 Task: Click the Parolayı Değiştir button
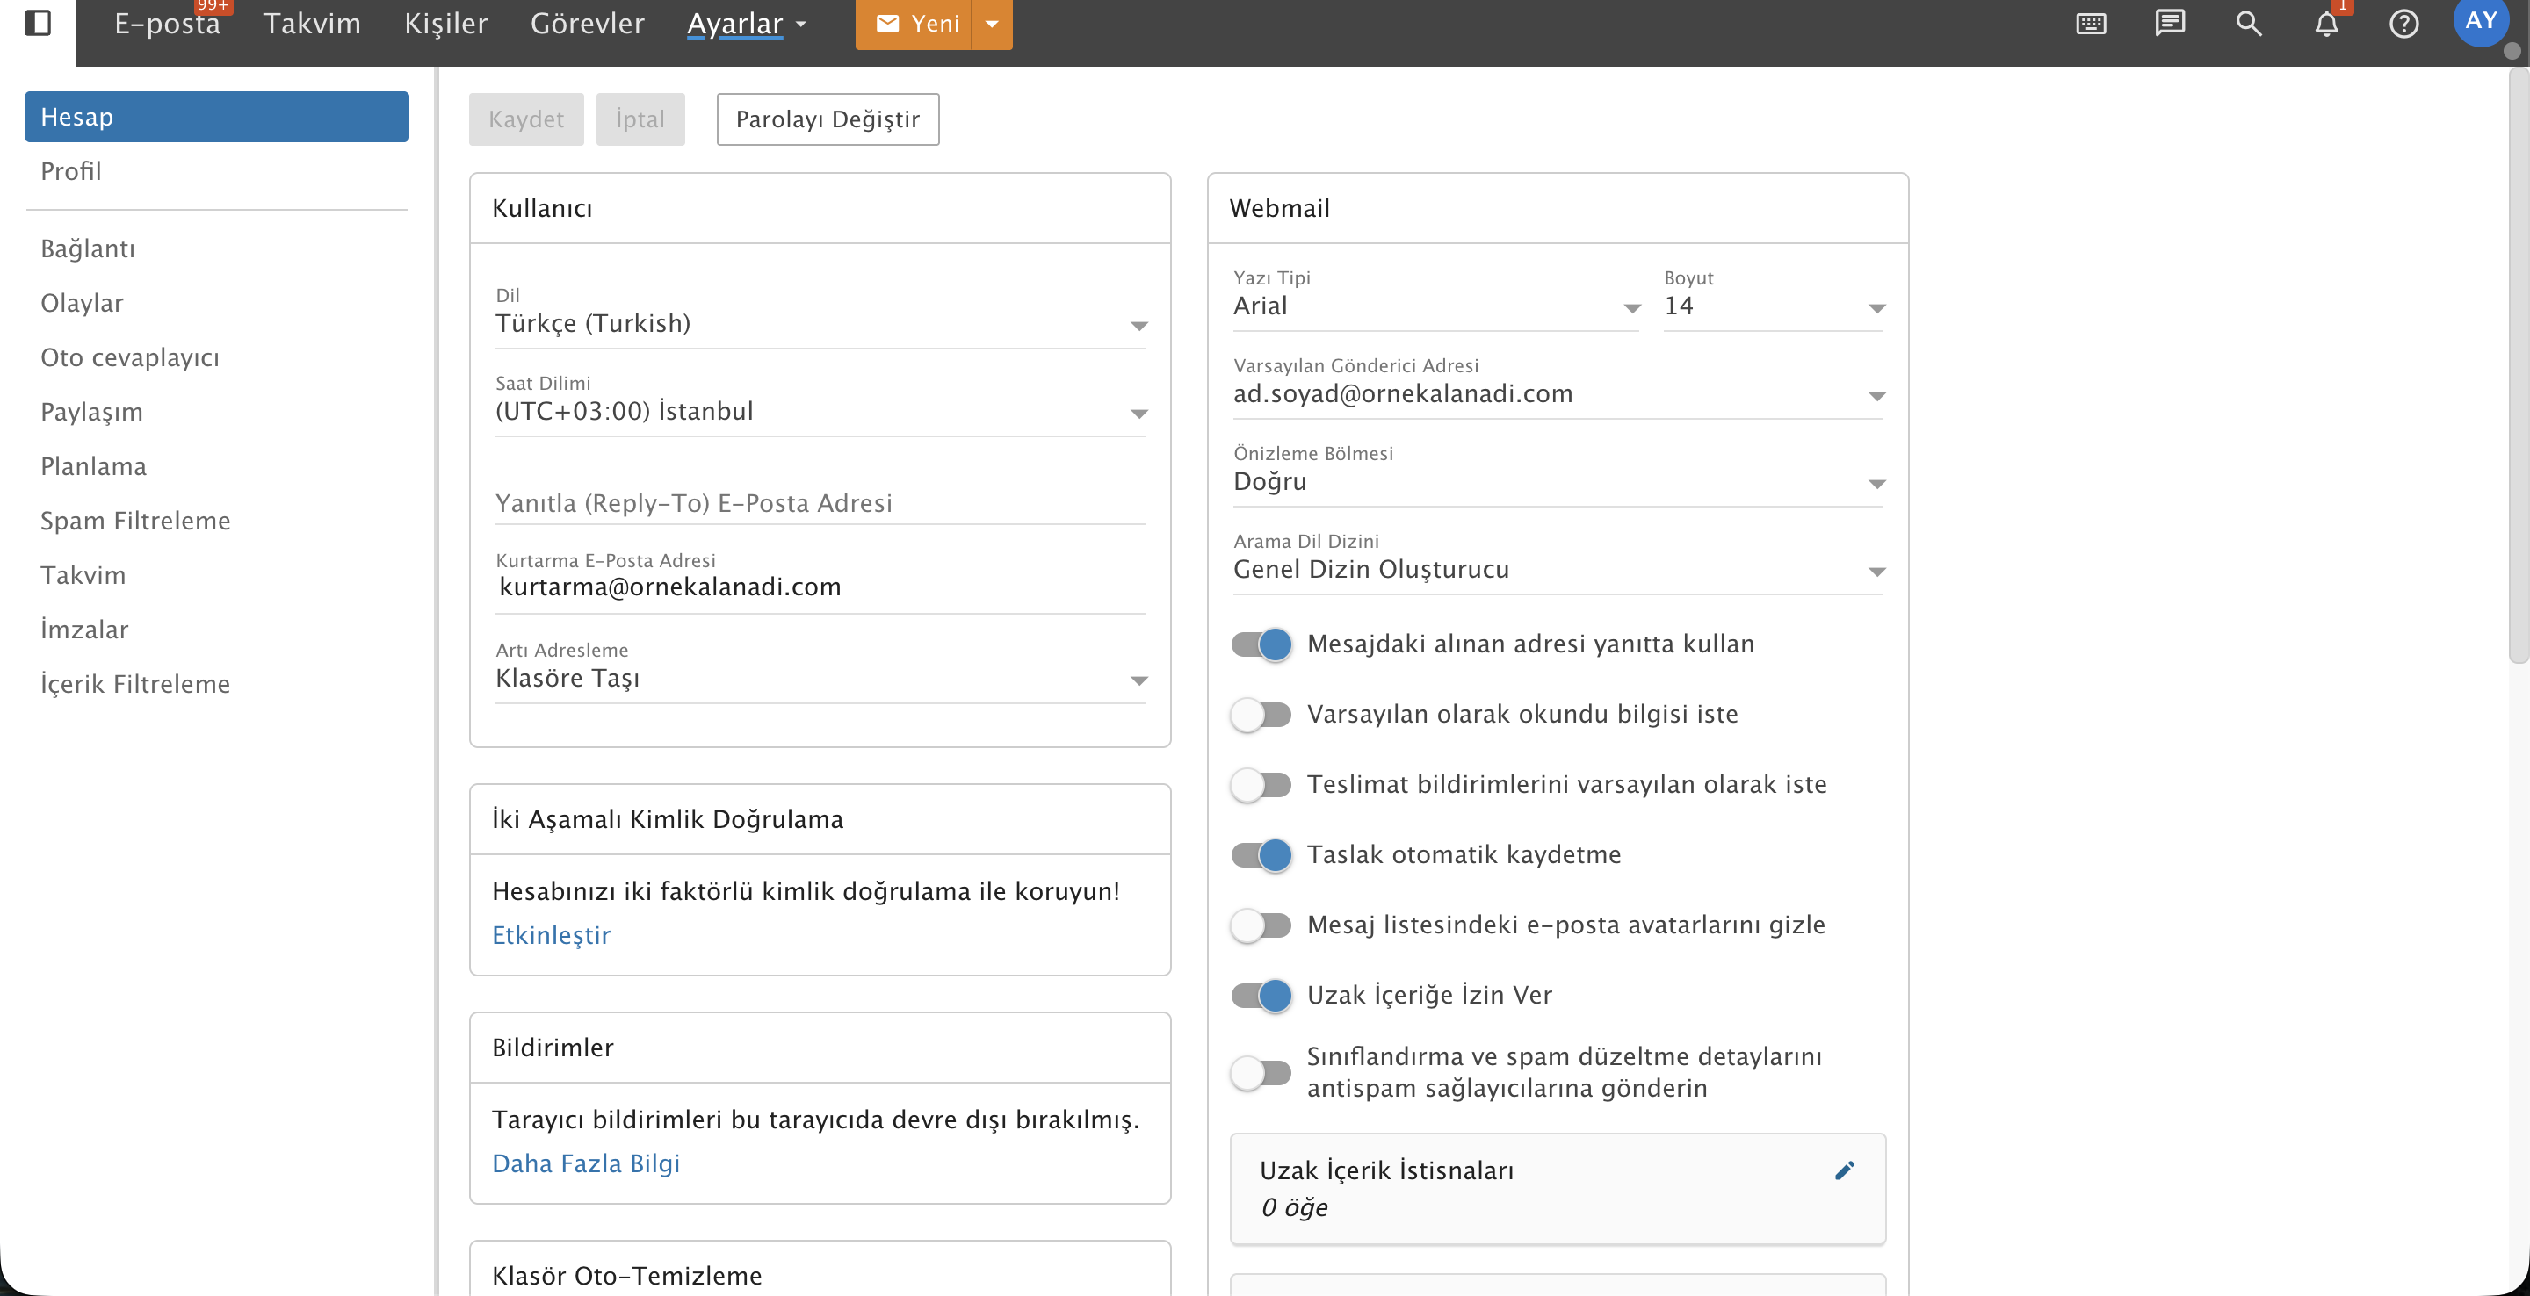pyautogui.click(x=828, y=119)
